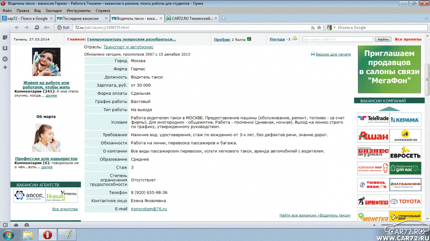
Task: Open the Вид menu
Action: point(37,10)
